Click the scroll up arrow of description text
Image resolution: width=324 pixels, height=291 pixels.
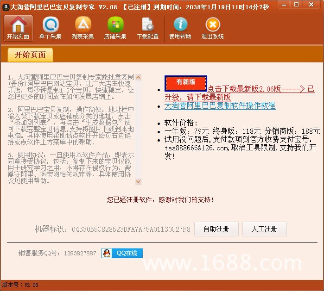pyautogui.click(x=138, y=77)
